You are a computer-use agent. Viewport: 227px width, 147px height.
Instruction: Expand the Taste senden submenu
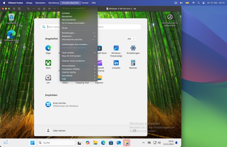pos(79,53)
